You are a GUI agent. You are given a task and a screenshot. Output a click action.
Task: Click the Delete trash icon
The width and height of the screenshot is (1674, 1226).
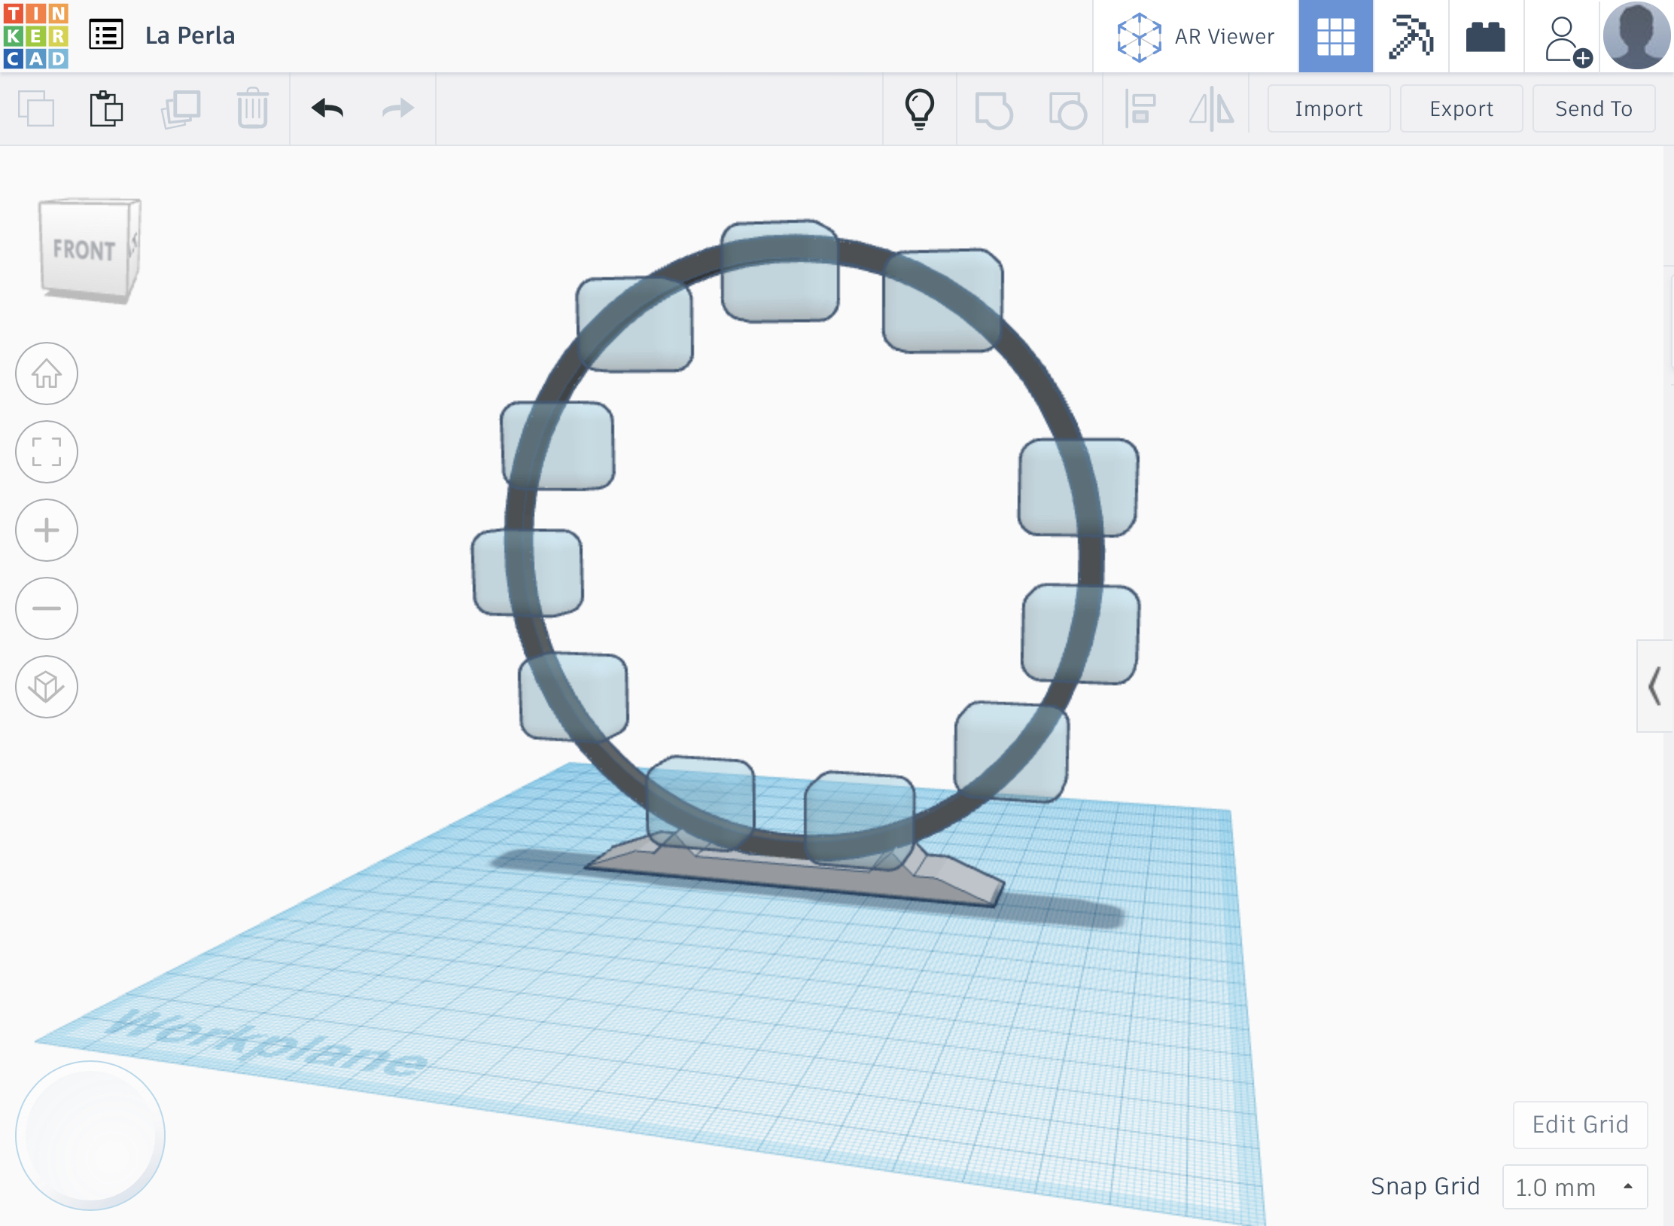[252, 108]
